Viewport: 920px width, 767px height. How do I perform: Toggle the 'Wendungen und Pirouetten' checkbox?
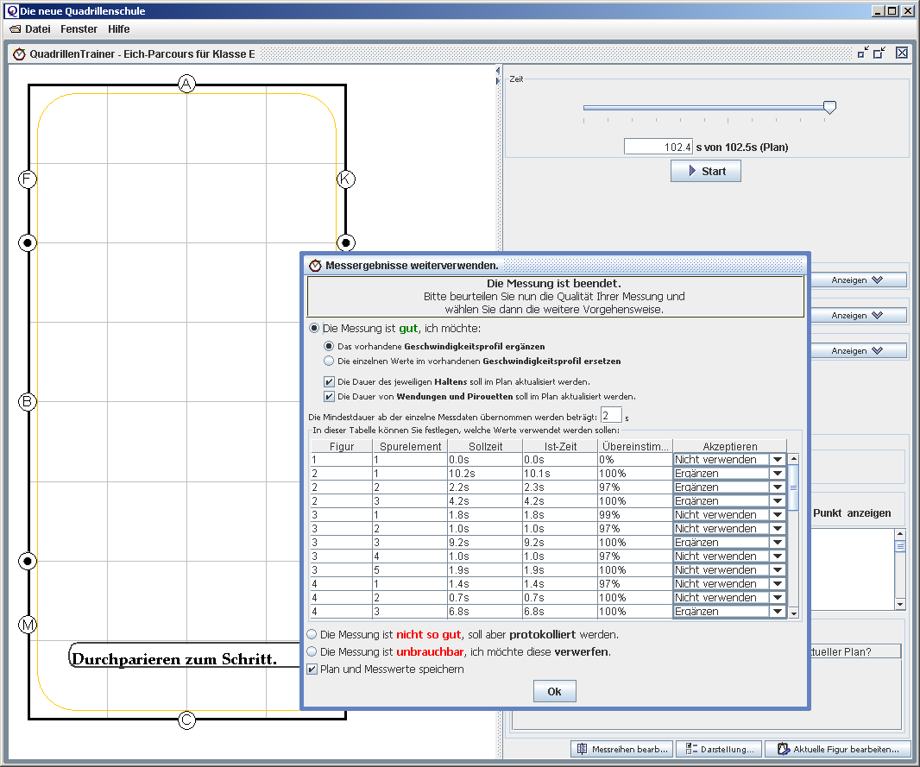click(329, 396)
